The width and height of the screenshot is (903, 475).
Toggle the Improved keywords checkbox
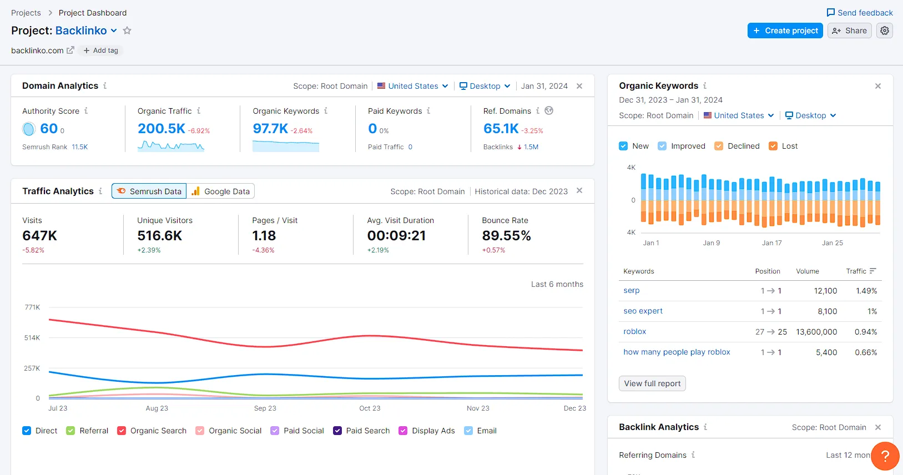pos(662,146)
